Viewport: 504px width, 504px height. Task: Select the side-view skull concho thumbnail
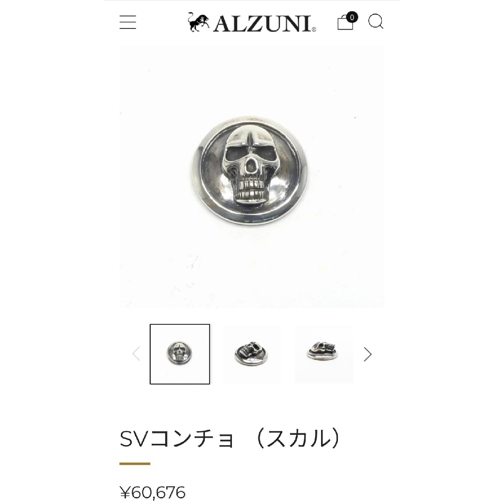tap(324, 354)
